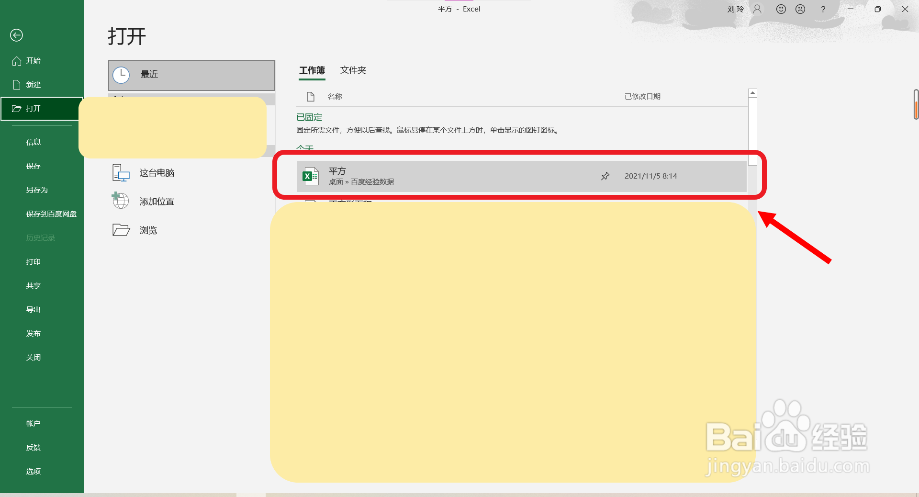Open Help via the question mark icon

(x=823, y=9)
